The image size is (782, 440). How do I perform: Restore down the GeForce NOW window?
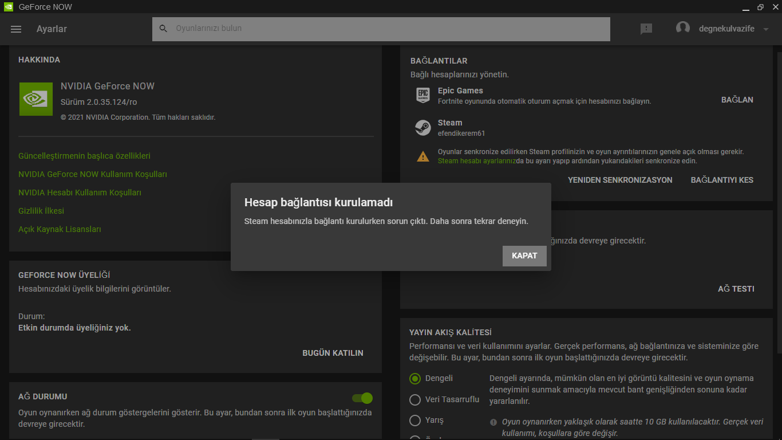tap(760, 7)
